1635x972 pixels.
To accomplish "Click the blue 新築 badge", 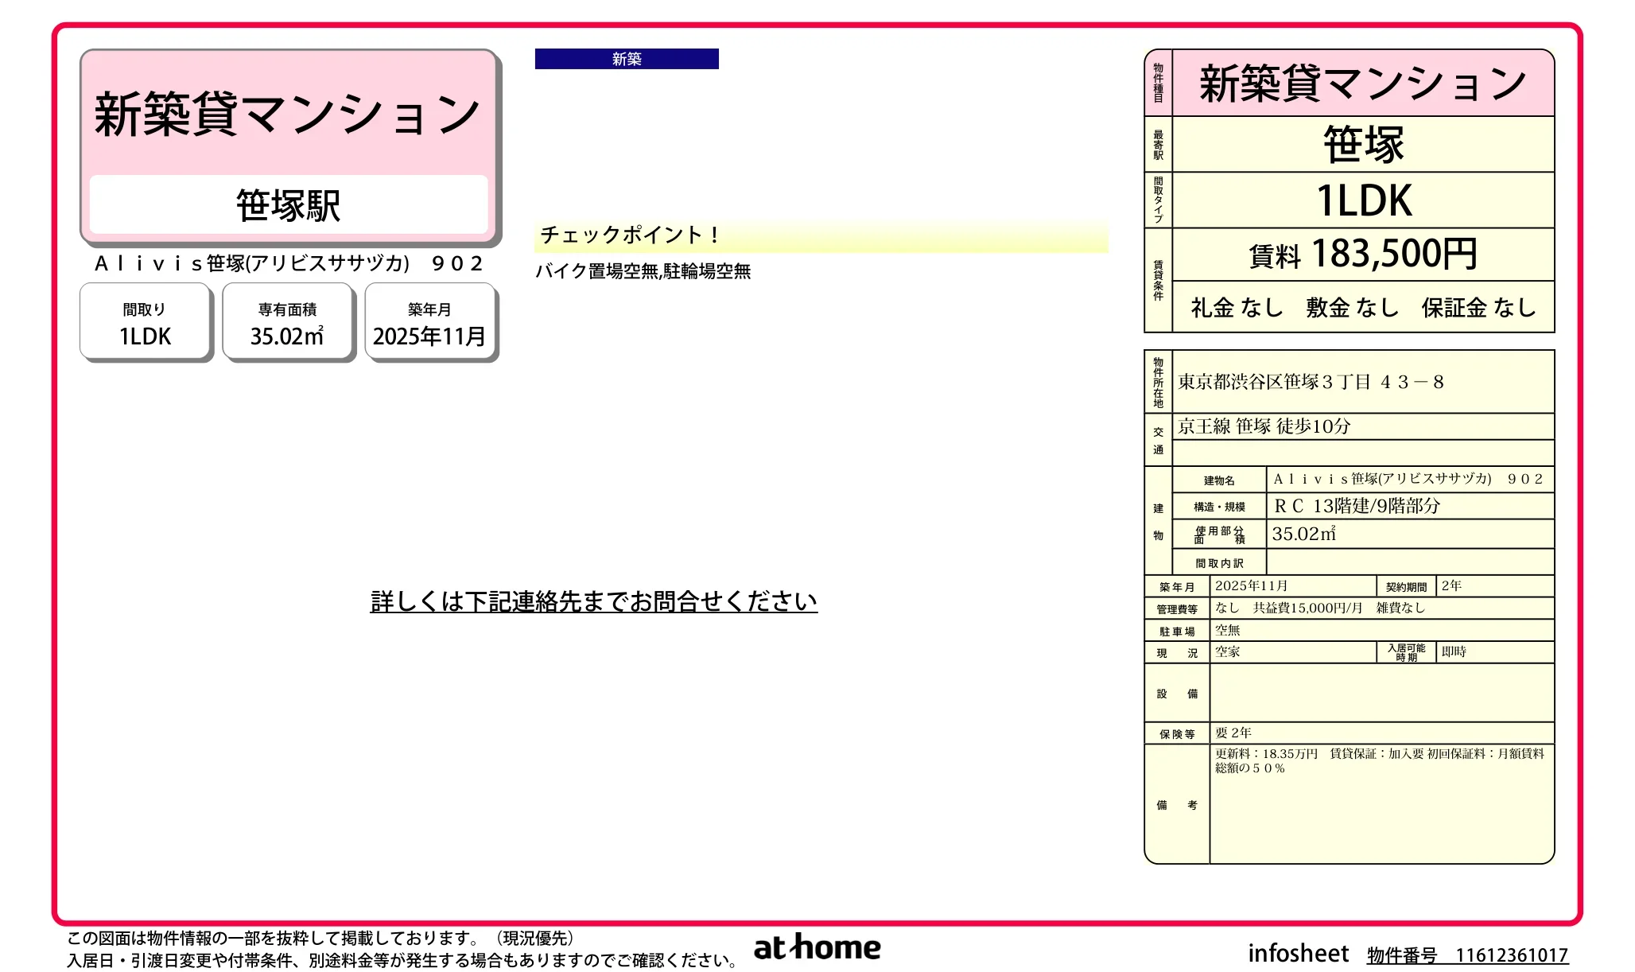I will pos(626,59).
